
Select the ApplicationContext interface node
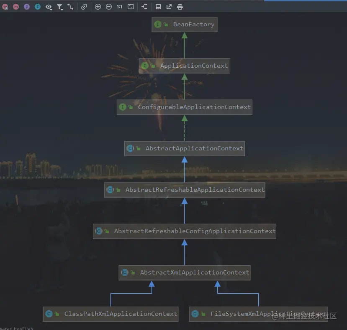click(x=185, y=66)
